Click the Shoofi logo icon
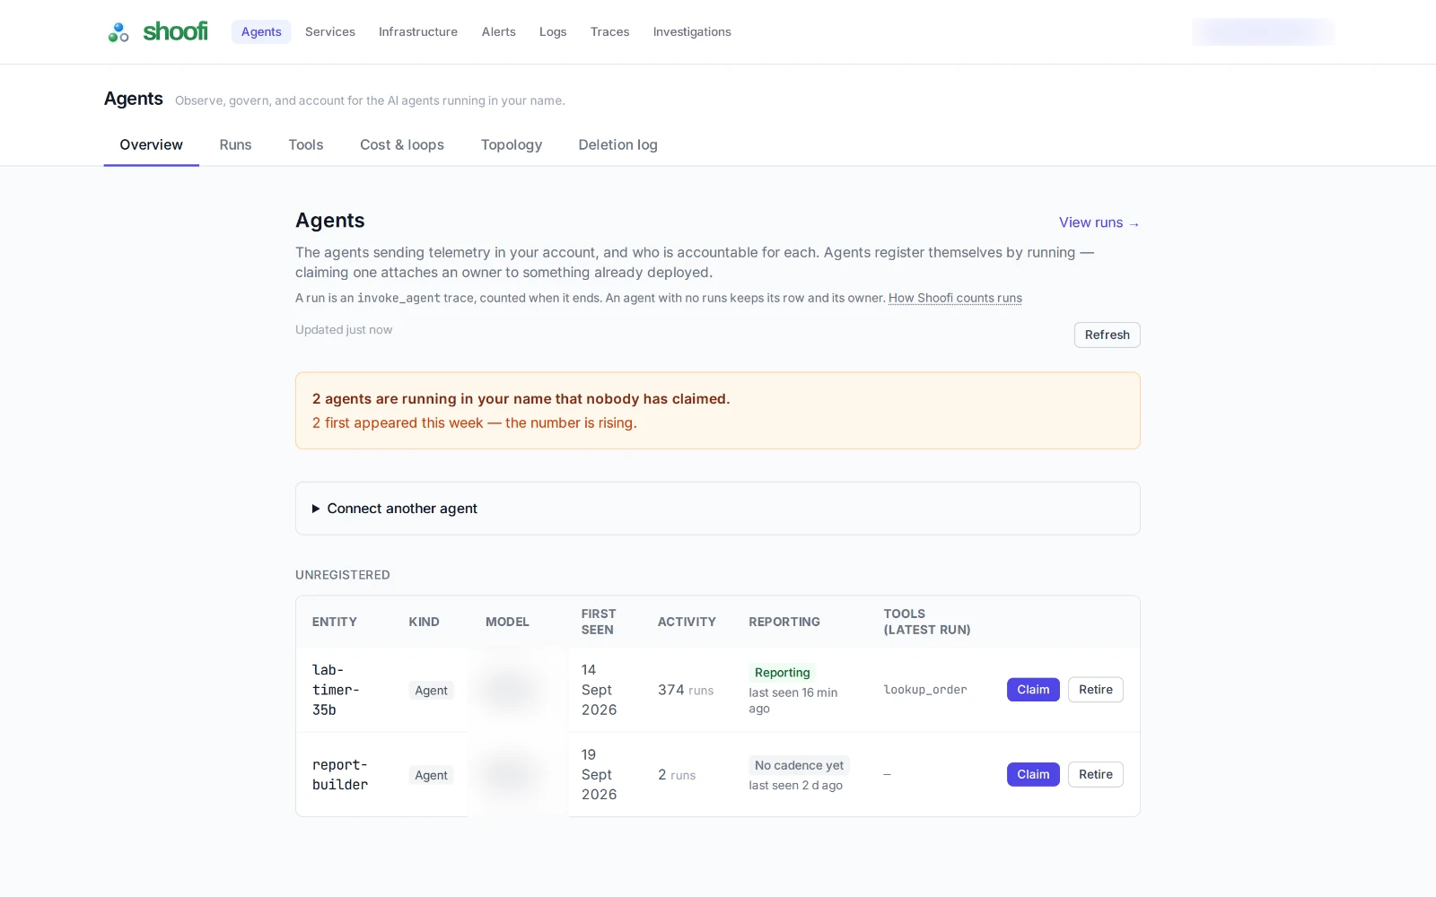This screenshot has height=897, width=1436. pos(118,32)
